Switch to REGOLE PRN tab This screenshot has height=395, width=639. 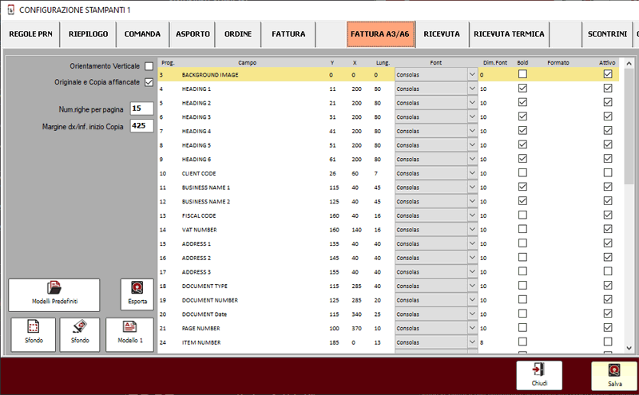(30, 34)
